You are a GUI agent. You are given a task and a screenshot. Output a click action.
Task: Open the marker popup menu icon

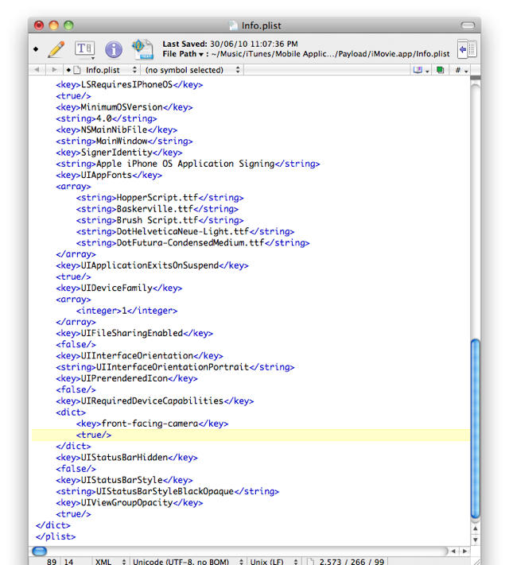420,70
